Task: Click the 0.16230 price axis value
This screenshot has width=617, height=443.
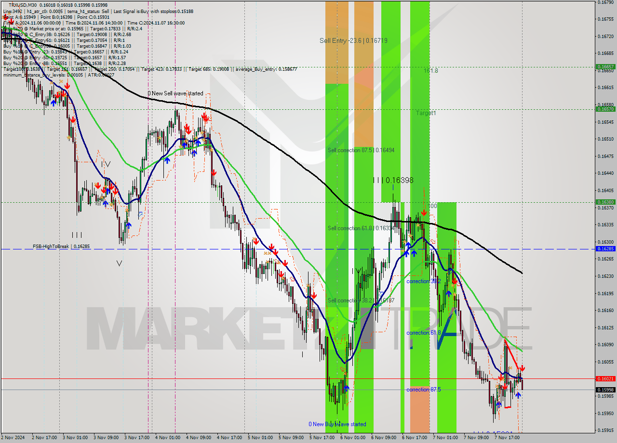Action: (605, 276)
